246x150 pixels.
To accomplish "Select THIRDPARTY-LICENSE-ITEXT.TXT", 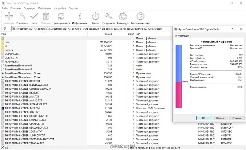I will (x=22, y=93).
